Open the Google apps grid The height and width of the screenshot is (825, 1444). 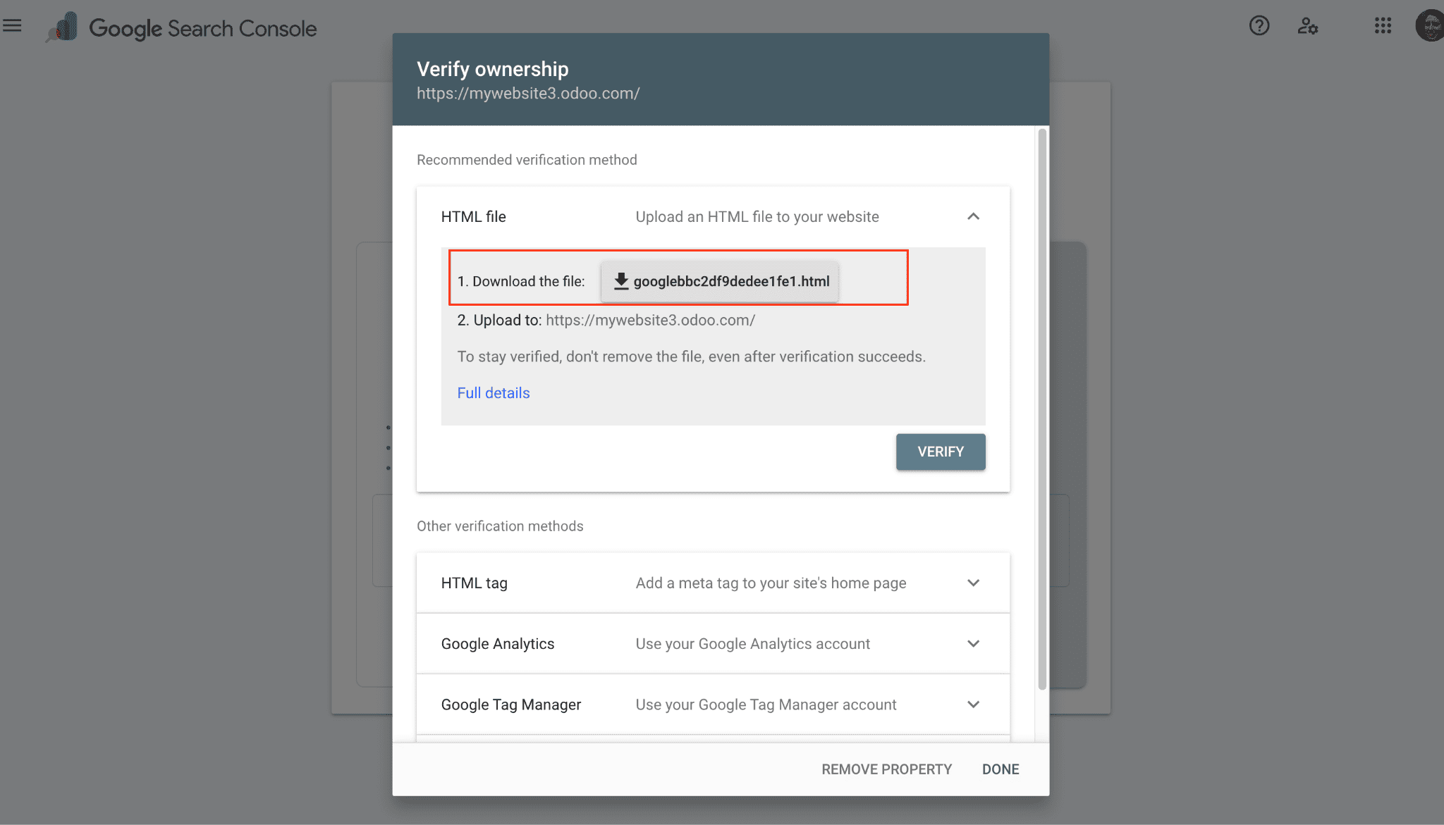click(x=1383, y=26)
